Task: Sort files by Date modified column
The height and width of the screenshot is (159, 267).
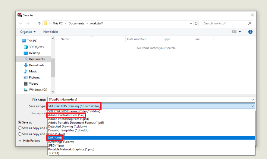Action: tap(137, 39)
